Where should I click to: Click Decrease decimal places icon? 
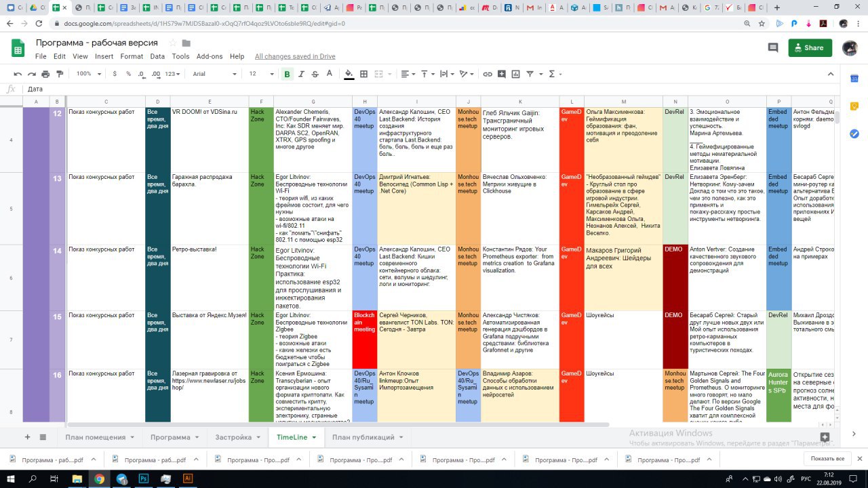click(141, 74)
